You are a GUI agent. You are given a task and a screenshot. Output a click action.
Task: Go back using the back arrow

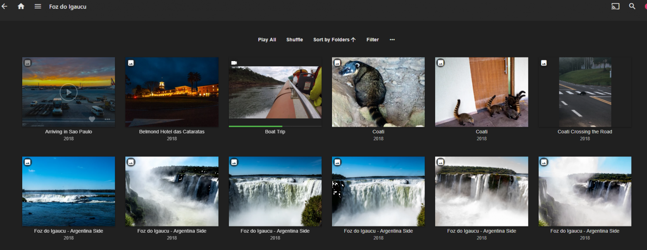coord(4,6)
